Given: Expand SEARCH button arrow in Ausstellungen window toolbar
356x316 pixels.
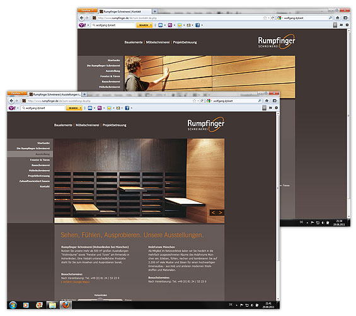Looking at the screenshot, I should click(x=81, y=108).
